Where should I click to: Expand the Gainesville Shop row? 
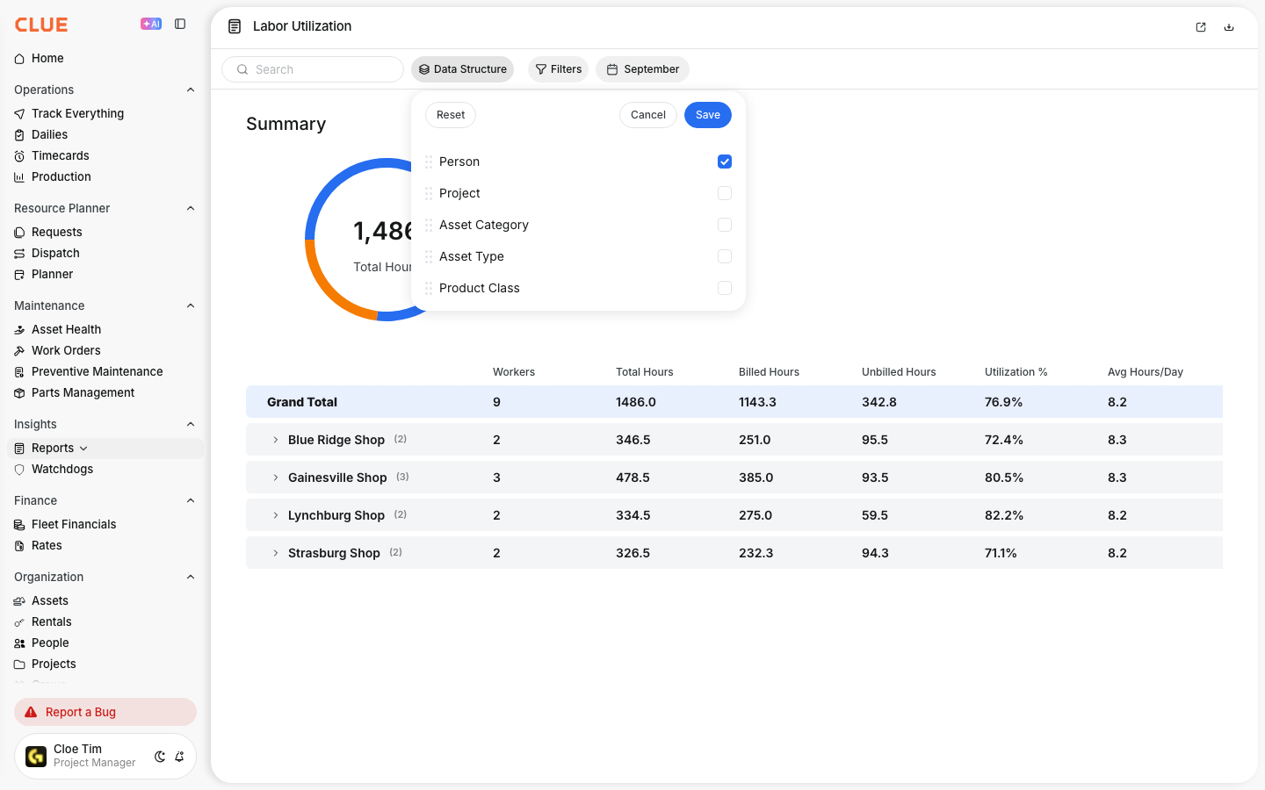point(276,478)
